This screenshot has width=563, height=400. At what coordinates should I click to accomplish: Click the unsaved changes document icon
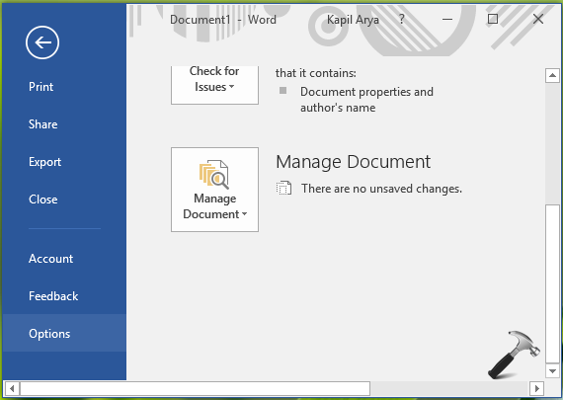point(283,189)
